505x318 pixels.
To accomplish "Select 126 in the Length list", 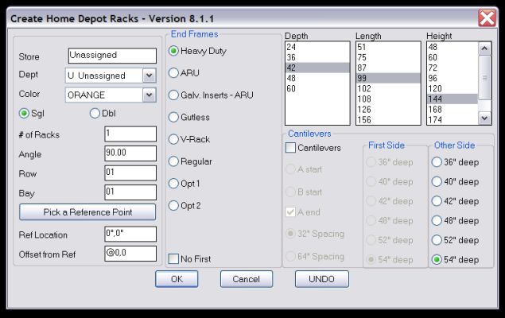I will [x=388, y=110].
